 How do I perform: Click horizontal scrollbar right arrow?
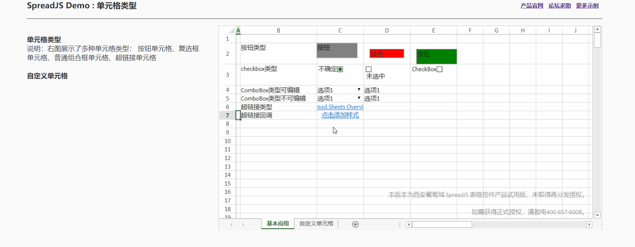(x=589, y=224)
